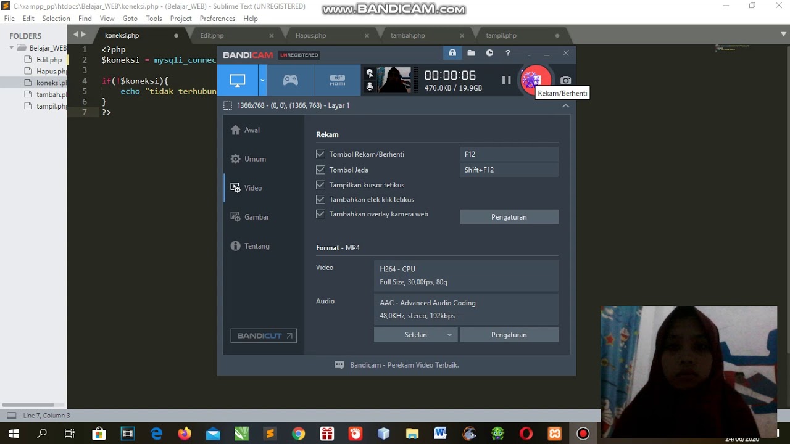Click the F12 record hotkey field
790x444 pixels.
509,154
